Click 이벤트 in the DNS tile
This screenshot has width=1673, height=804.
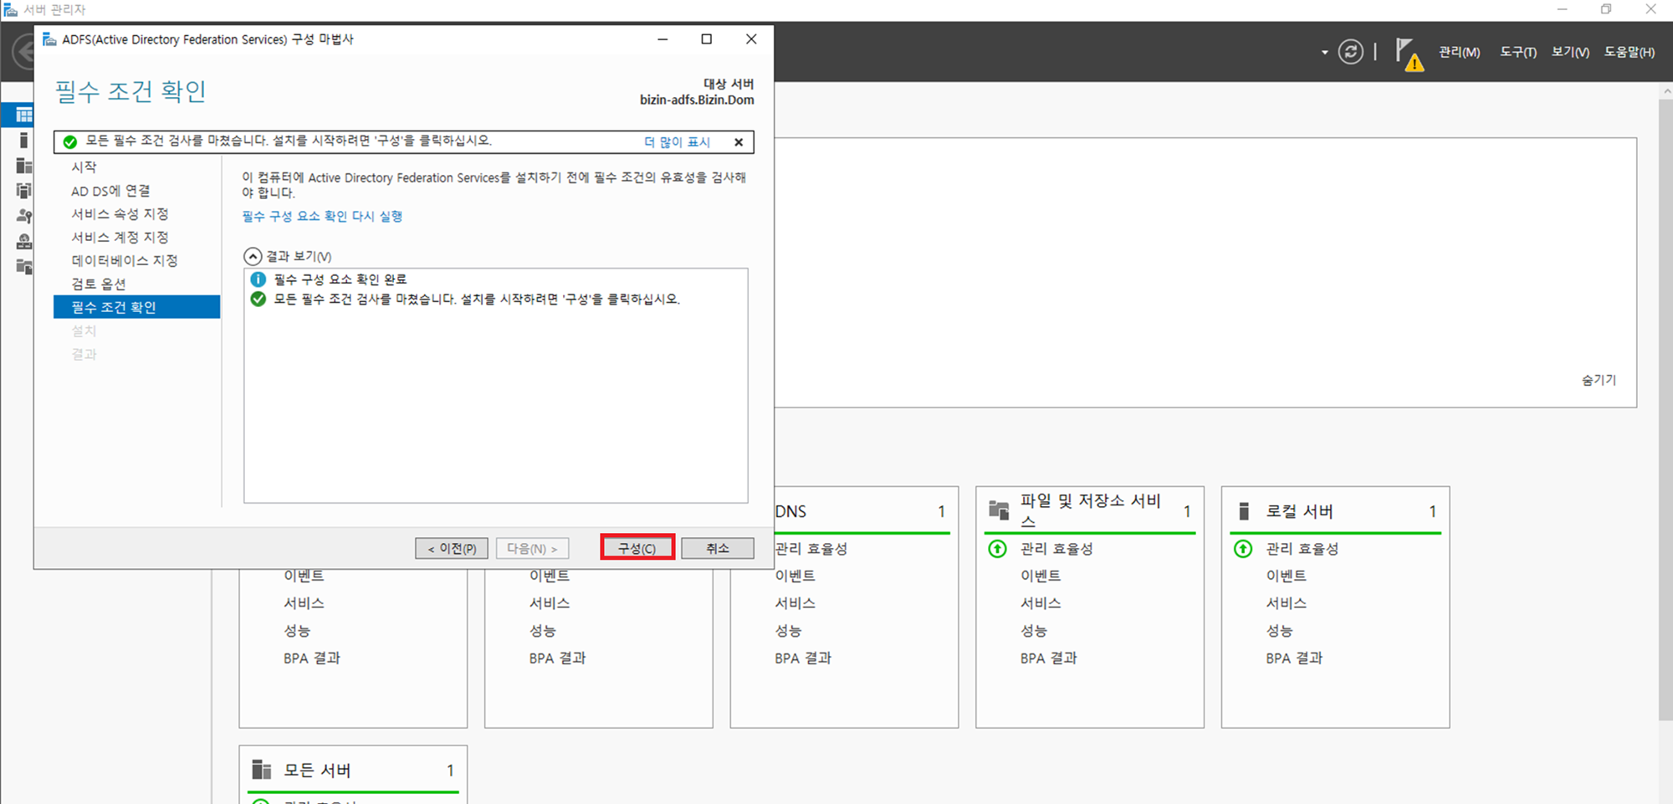[795, 576]
